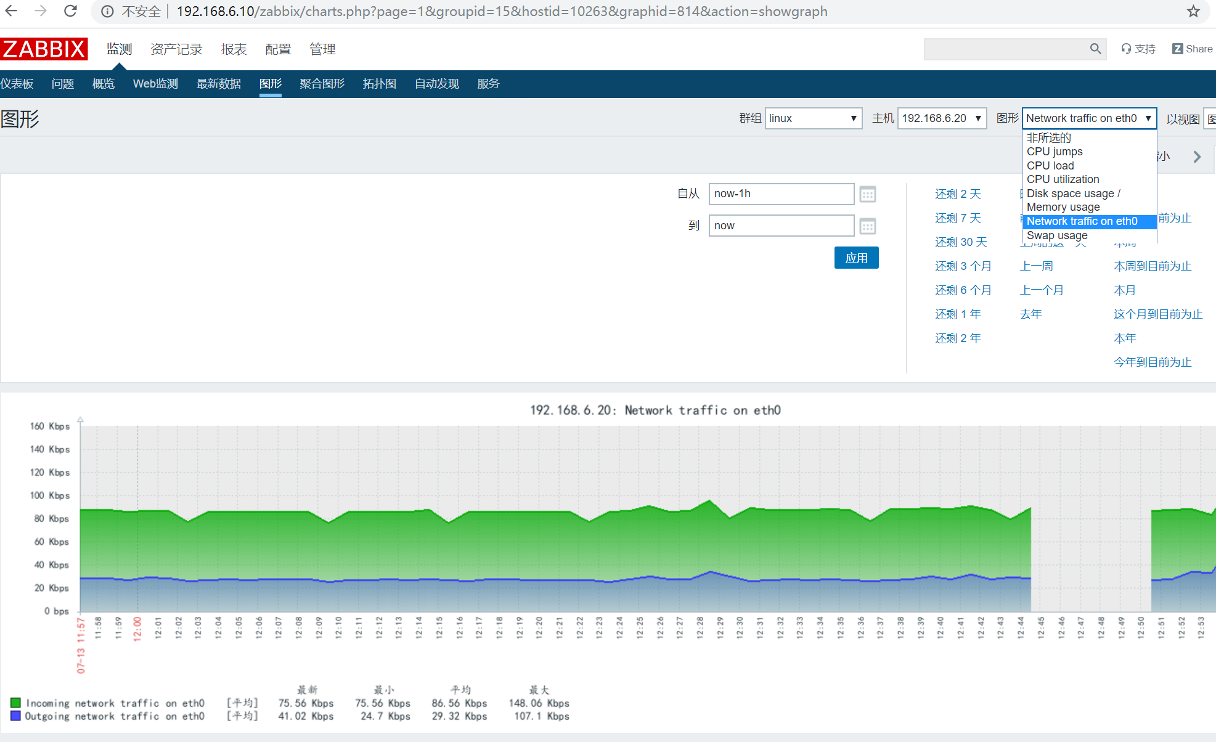Go to 拓扑图 submenu
1216x742 pixels.
380,84
